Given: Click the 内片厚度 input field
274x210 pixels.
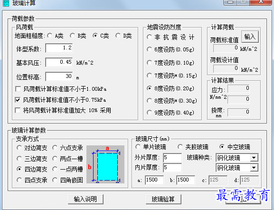Looking at the screenshot, I should 172,168.
